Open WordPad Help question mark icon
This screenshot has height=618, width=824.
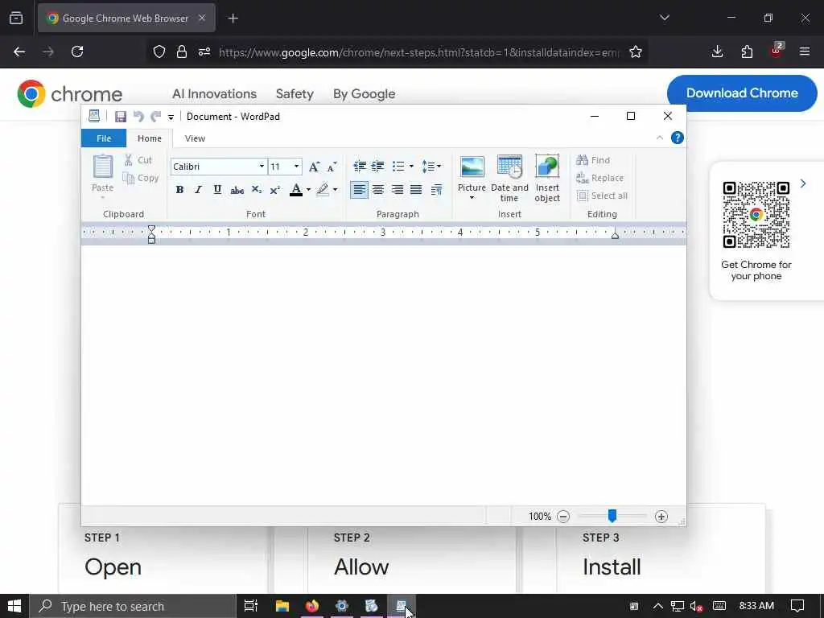678,138
